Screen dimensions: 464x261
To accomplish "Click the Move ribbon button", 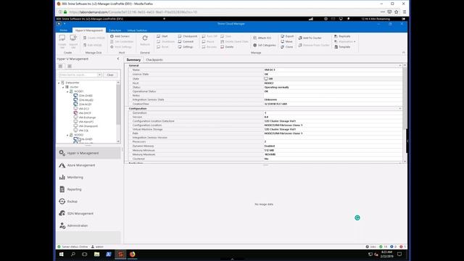I will (x=286, y=41).
